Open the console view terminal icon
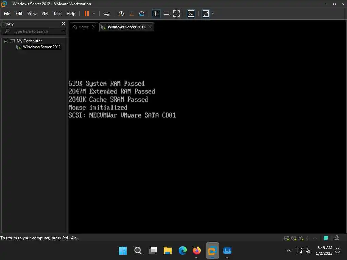 click(191, 14)
